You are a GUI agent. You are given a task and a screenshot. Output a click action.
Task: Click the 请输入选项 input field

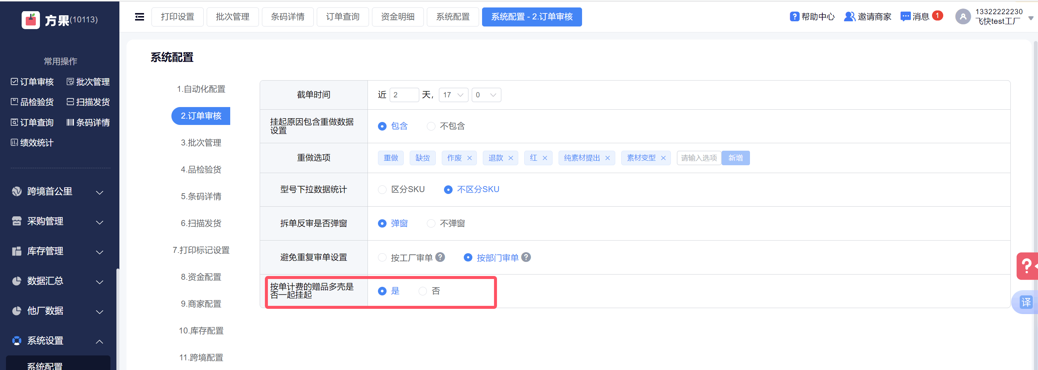click(x=699, y=158)
